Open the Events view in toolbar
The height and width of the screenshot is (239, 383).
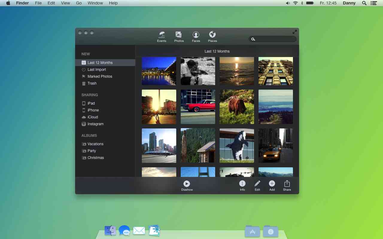[162, 36]
